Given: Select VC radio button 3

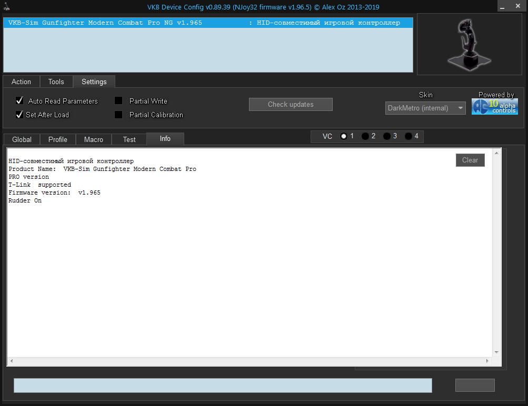Looking at the screenshot, I should [x=387, y=136].
